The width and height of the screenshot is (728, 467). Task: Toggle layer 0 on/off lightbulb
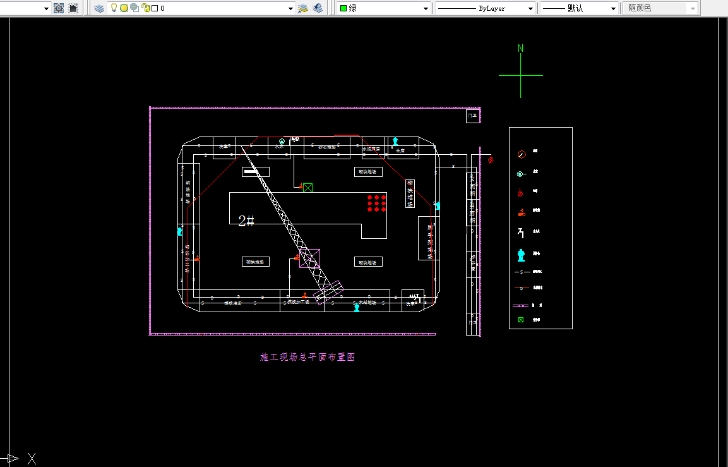pyautogui.click(x=113, y=8)
